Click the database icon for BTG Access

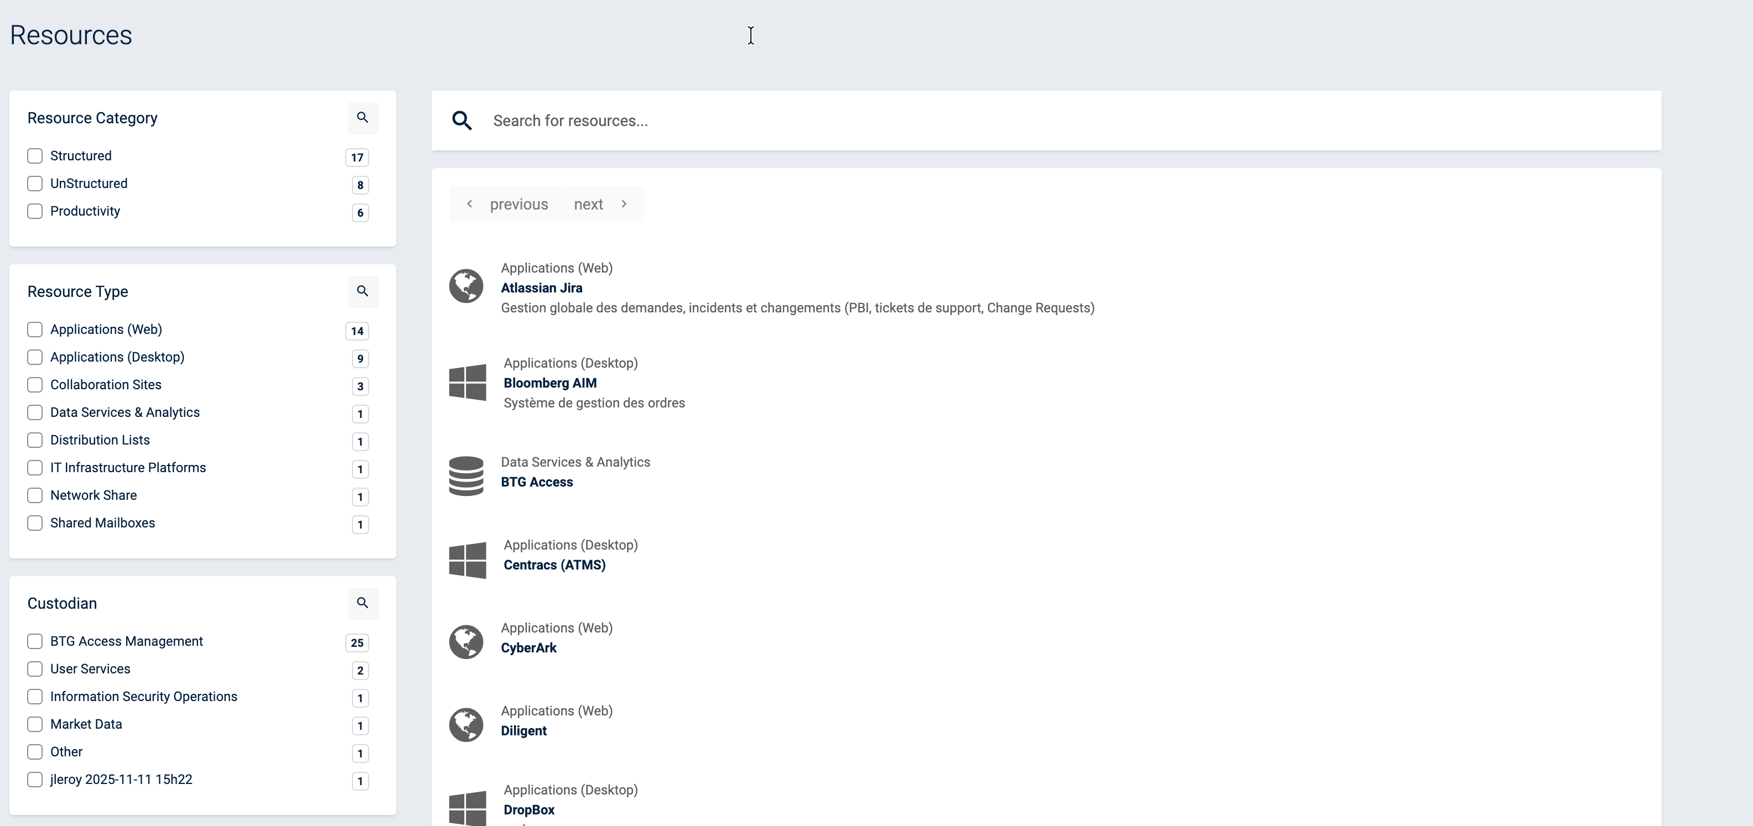[x=466, y=476]
